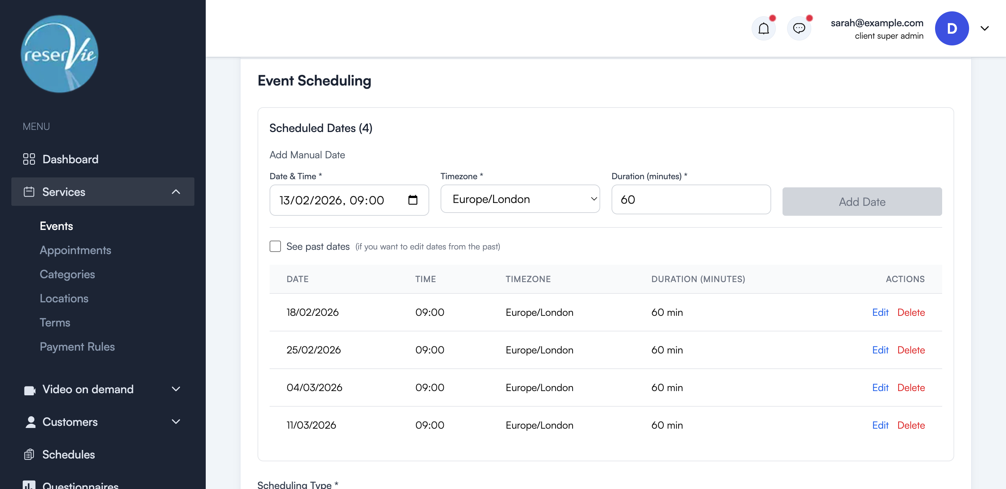This screenshot has width=1006, height=489.
Task: Select Appointments in the sidebar
Action: [75, 250]
